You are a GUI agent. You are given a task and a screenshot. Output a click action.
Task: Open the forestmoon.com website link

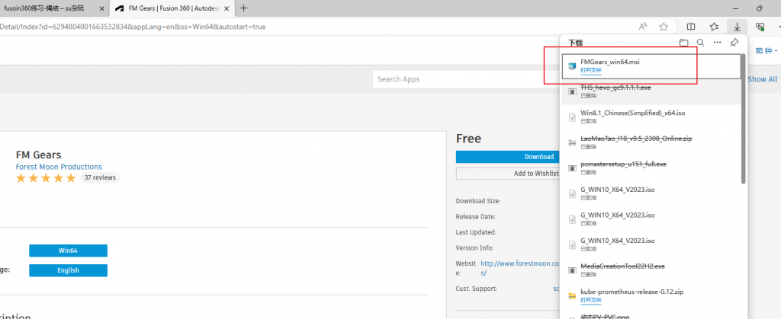tap(520, 268)
